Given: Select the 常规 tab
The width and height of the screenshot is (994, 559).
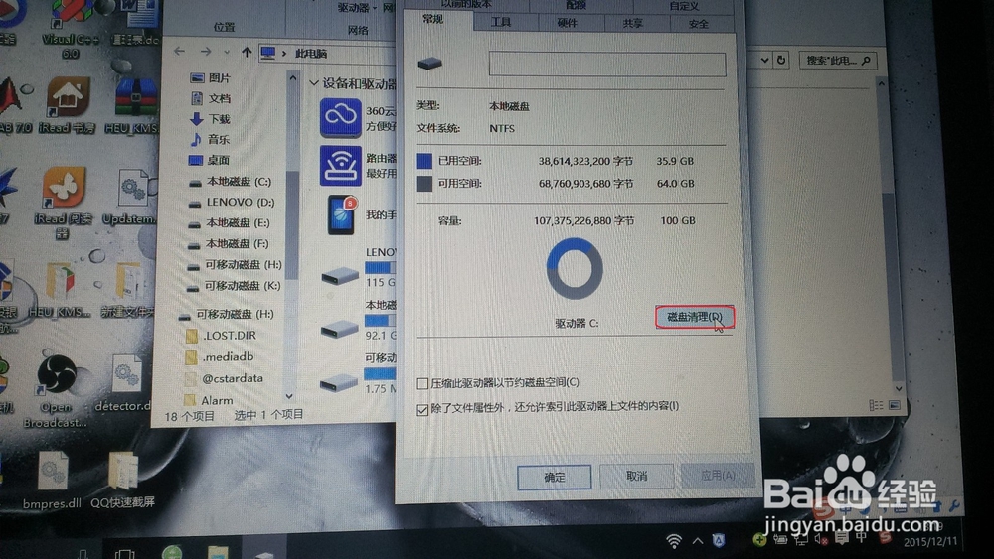Looking at the screenshot, I should pyautogui.click(x=433, y=19).
